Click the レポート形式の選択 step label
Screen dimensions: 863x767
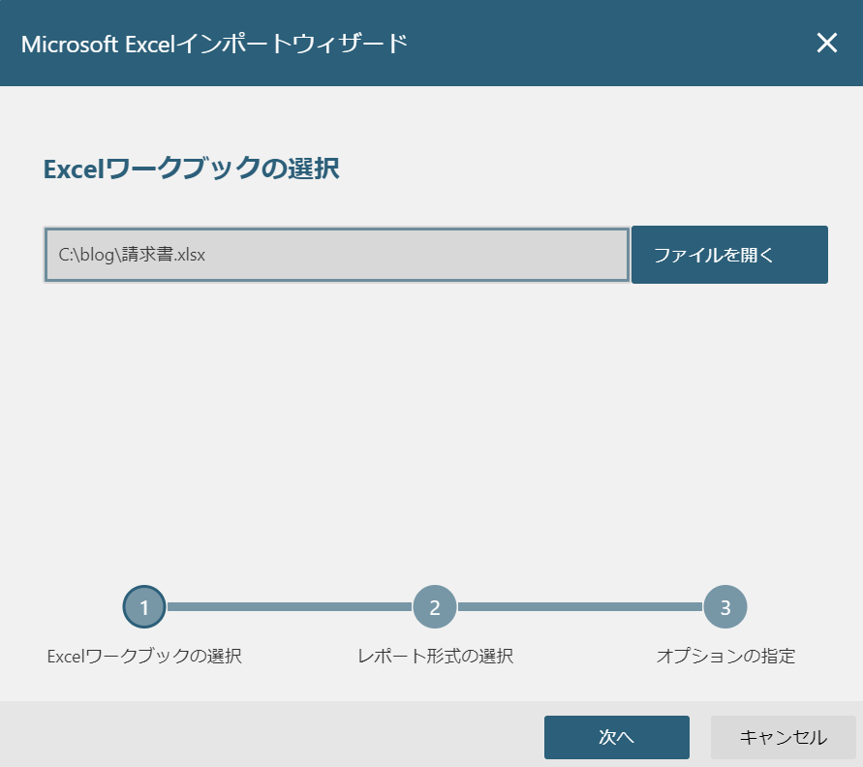tap(435, 656)
